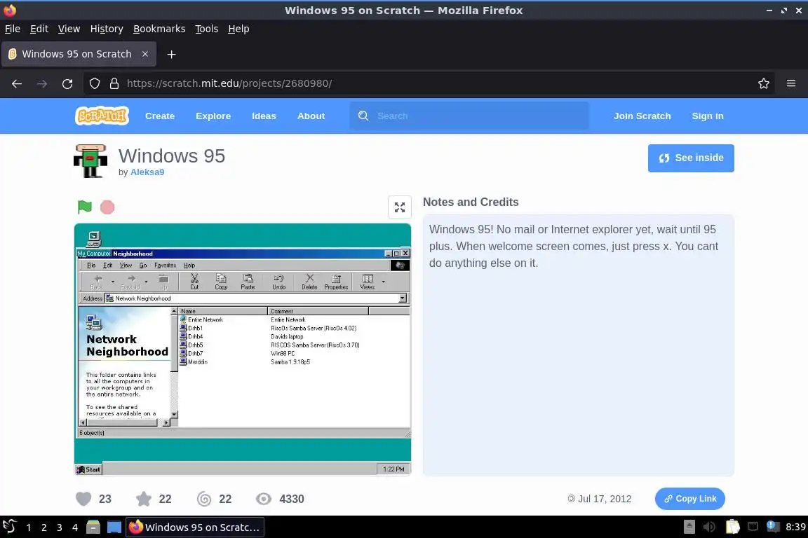Viewport: 808px width, 538px height.
Task: Open the Address dropdown arrow in project
Action: pos(403,298)
